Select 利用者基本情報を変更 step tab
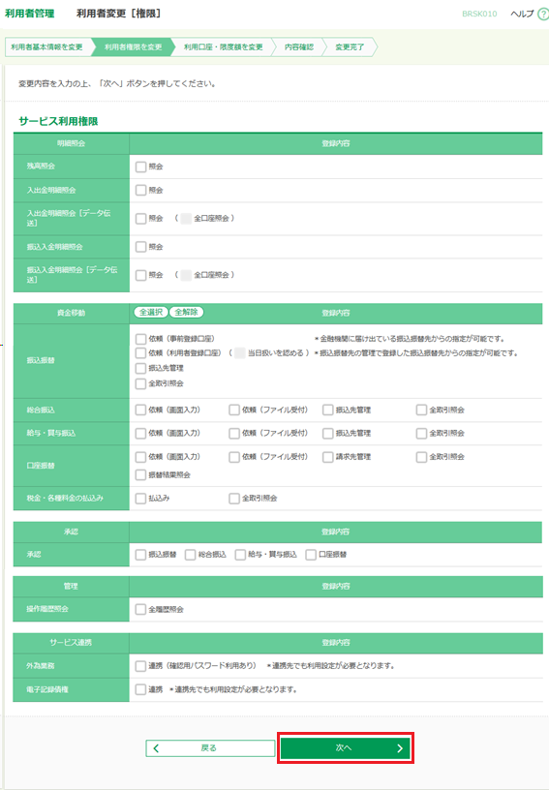The image size is (549, 790). tap(46, 46)
